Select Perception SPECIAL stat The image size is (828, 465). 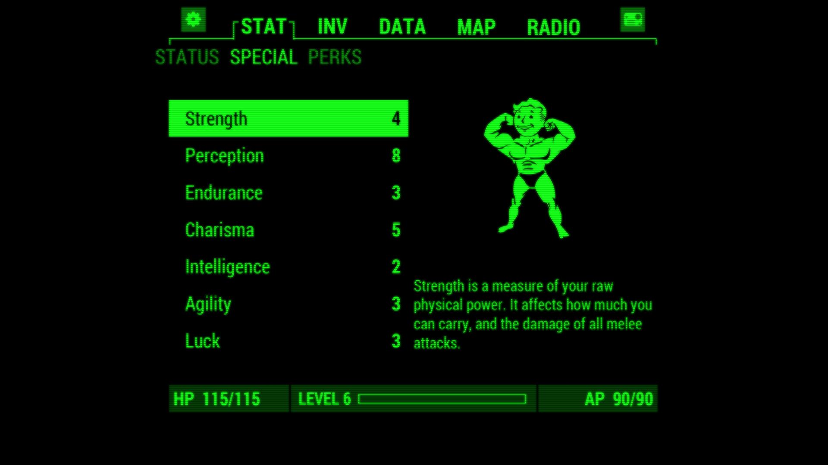[291, 155]
